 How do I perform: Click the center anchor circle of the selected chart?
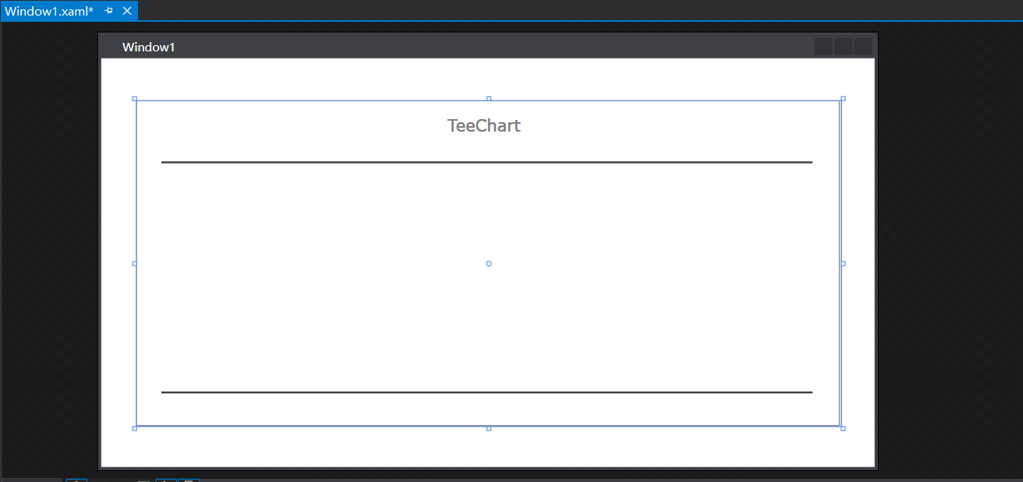pos(489,263)
